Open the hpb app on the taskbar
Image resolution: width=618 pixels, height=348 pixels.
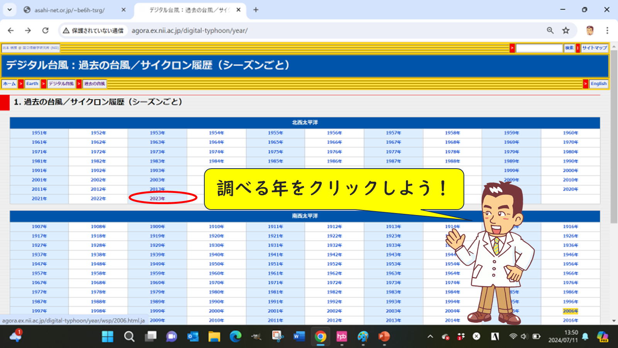[x=341, y=337]
